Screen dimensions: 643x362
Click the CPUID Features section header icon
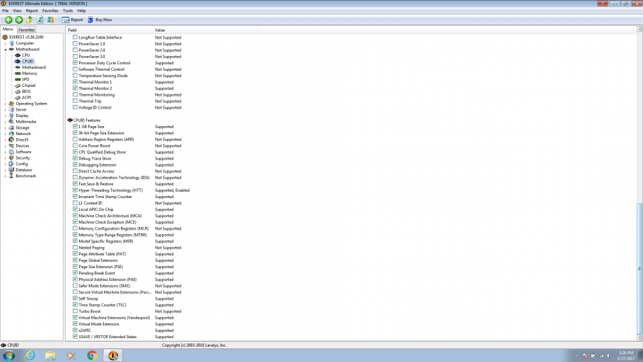[69, 120]
